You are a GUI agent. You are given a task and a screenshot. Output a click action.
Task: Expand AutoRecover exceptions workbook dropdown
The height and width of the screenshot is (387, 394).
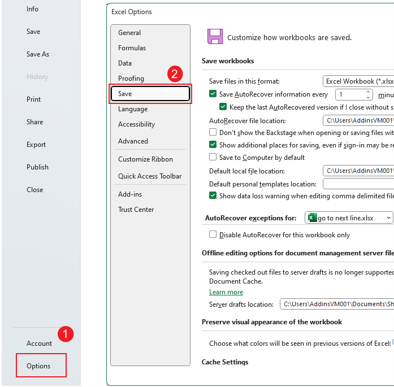pos(388,218)
